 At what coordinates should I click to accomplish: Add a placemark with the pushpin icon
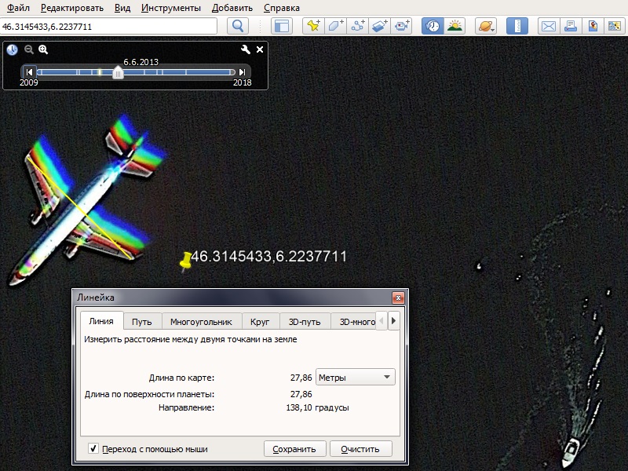pyautogui.click(x=313, y=27)
